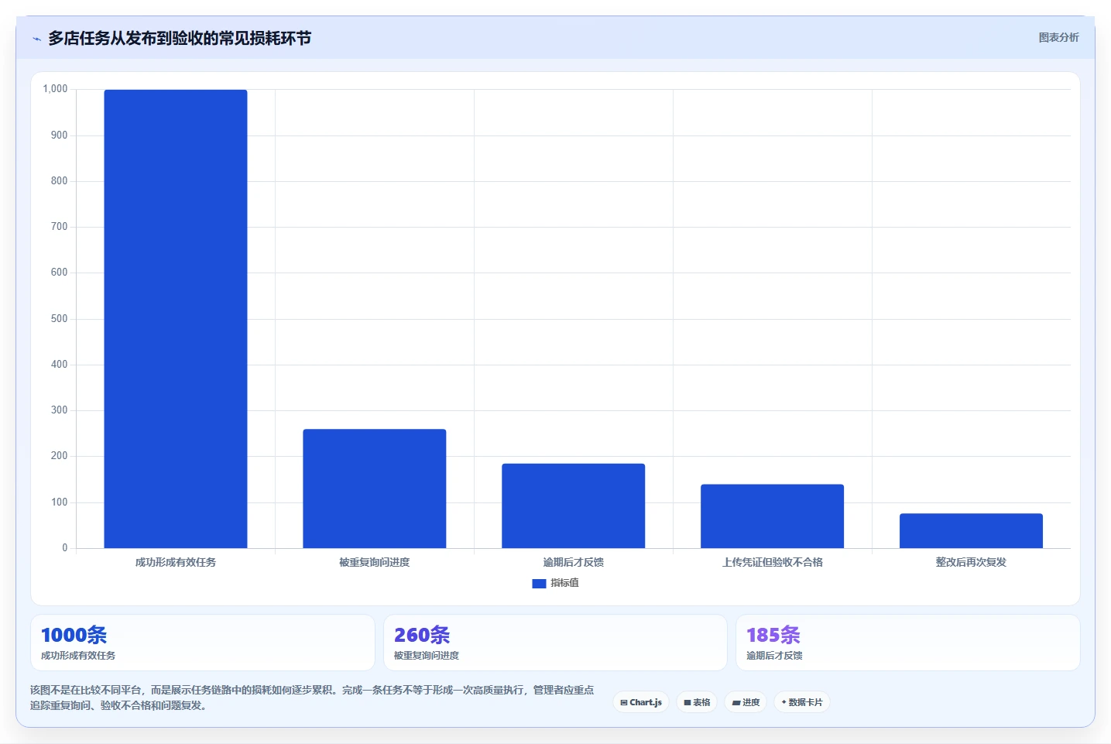Click the 数据卡片 tag pill
This screenshot has height=744, width=1111.
(x=802, y=702)
